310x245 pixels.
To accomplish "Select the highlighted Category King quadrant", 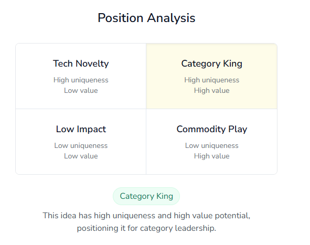I will (x=211, y=76).
